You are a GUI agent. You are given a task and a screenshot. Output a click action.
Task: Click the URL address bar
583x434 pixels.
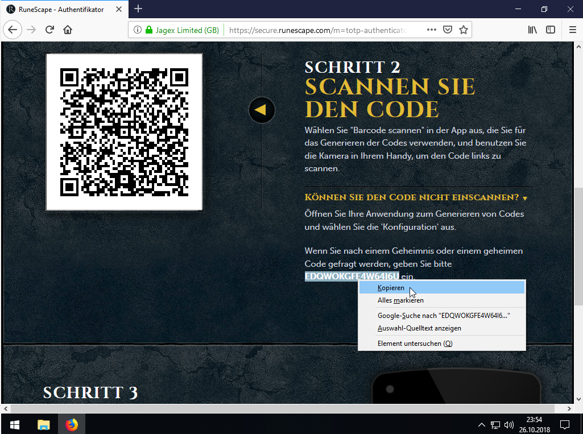(x=319, y=30)
